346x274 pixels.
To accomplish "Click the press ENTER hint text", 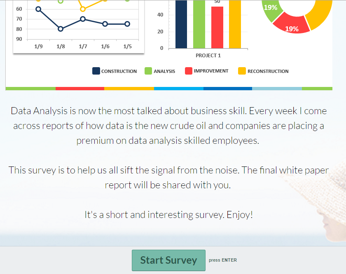I will (223, 260).
